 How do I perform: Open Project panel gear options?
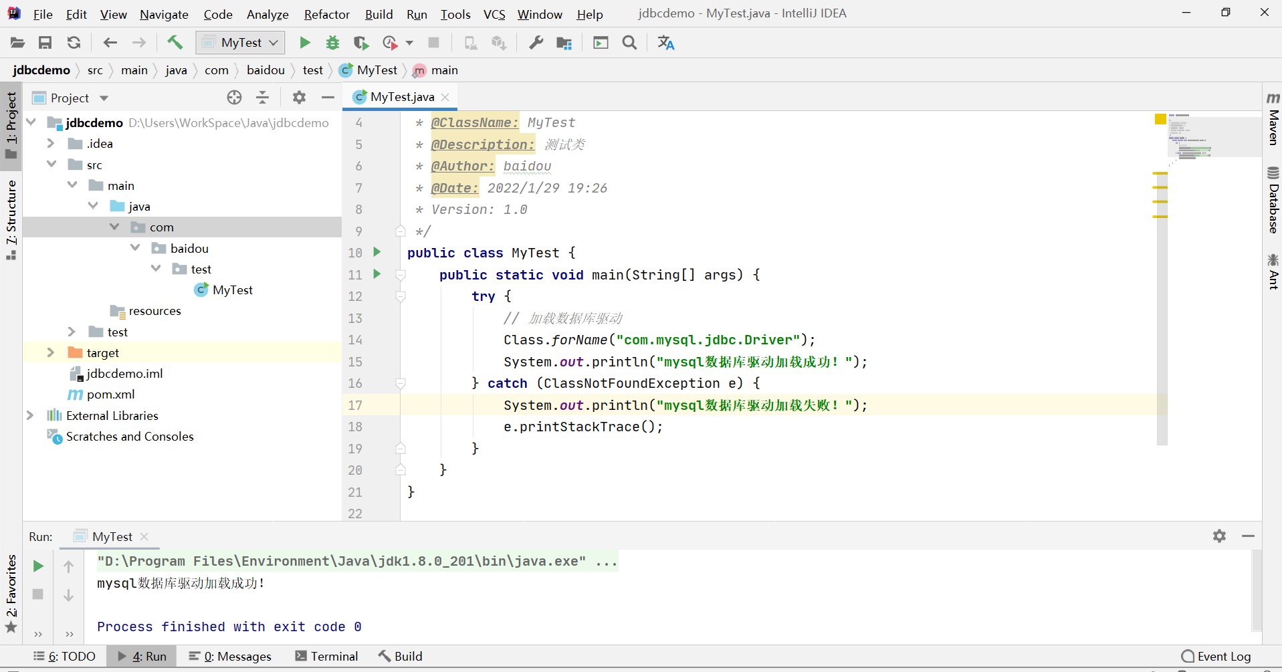299,98
